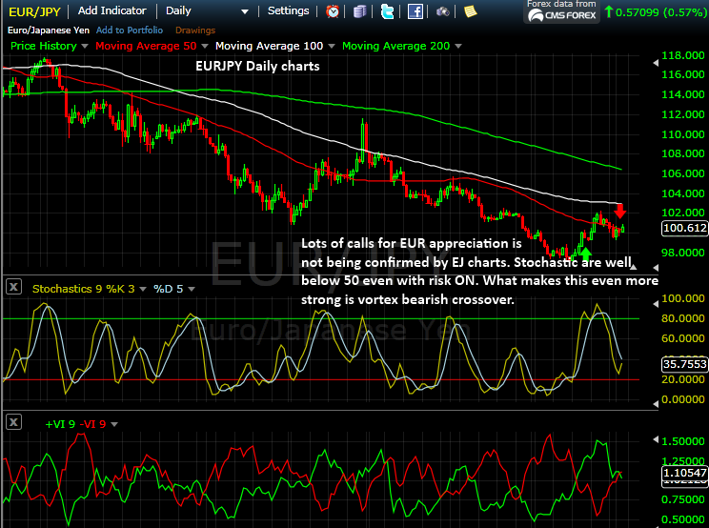709x528 pixels.
Task: Click the 35.7553 stochastic value label
Action: (684, 364)
